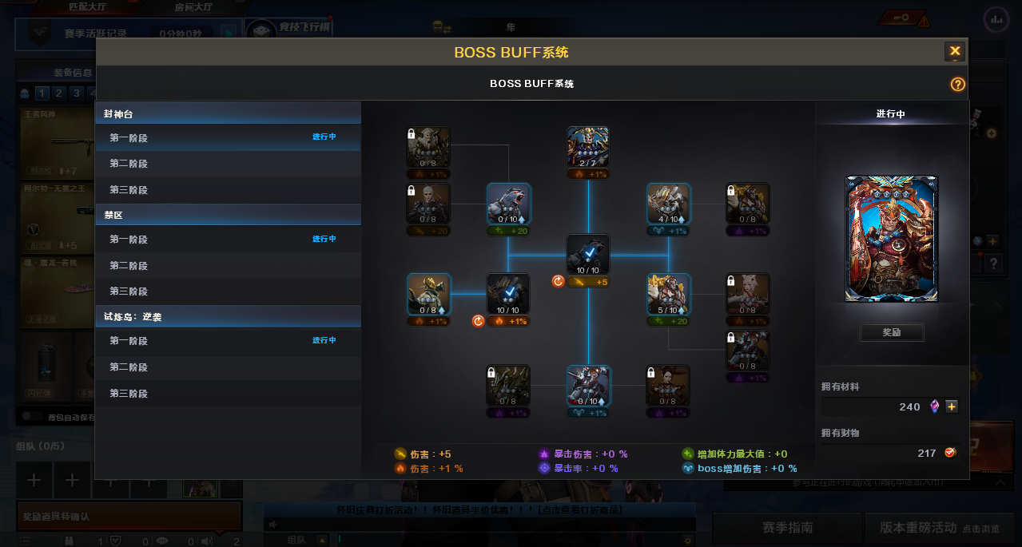This screenshot has width=1022, height=547.
Task: Click the question mark help icon
Action: point(957,85)
